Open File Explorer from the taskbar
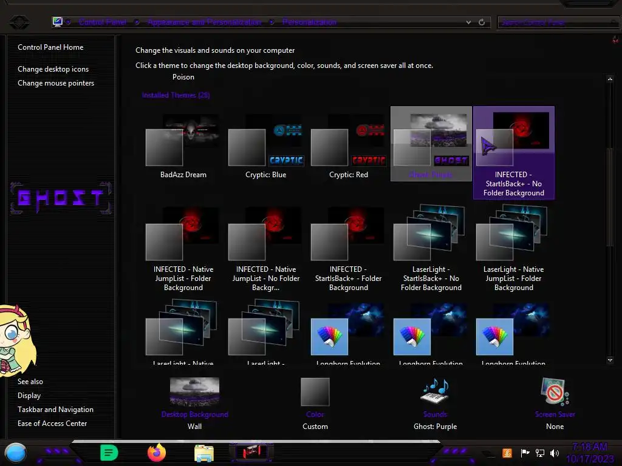Screen dimensions: 622x466 (x=204, y=453)
